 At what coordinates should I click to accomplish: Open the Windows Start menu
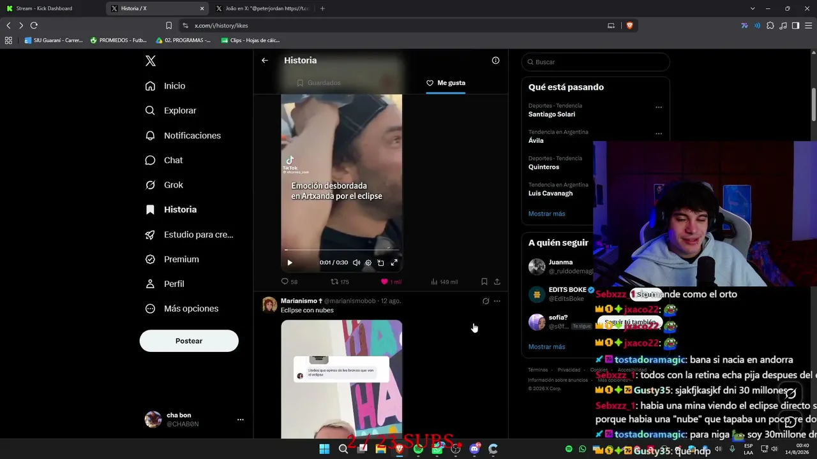point(324,449)
